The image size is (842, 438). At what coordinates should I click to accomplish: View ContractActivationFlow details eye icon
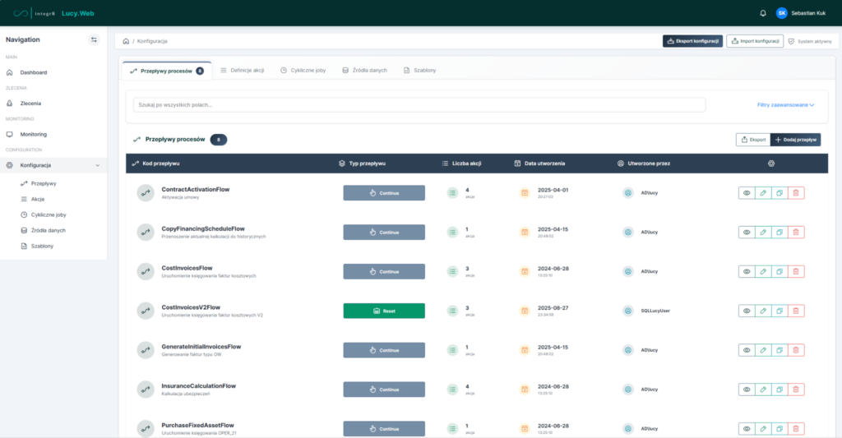pos(747,192)
